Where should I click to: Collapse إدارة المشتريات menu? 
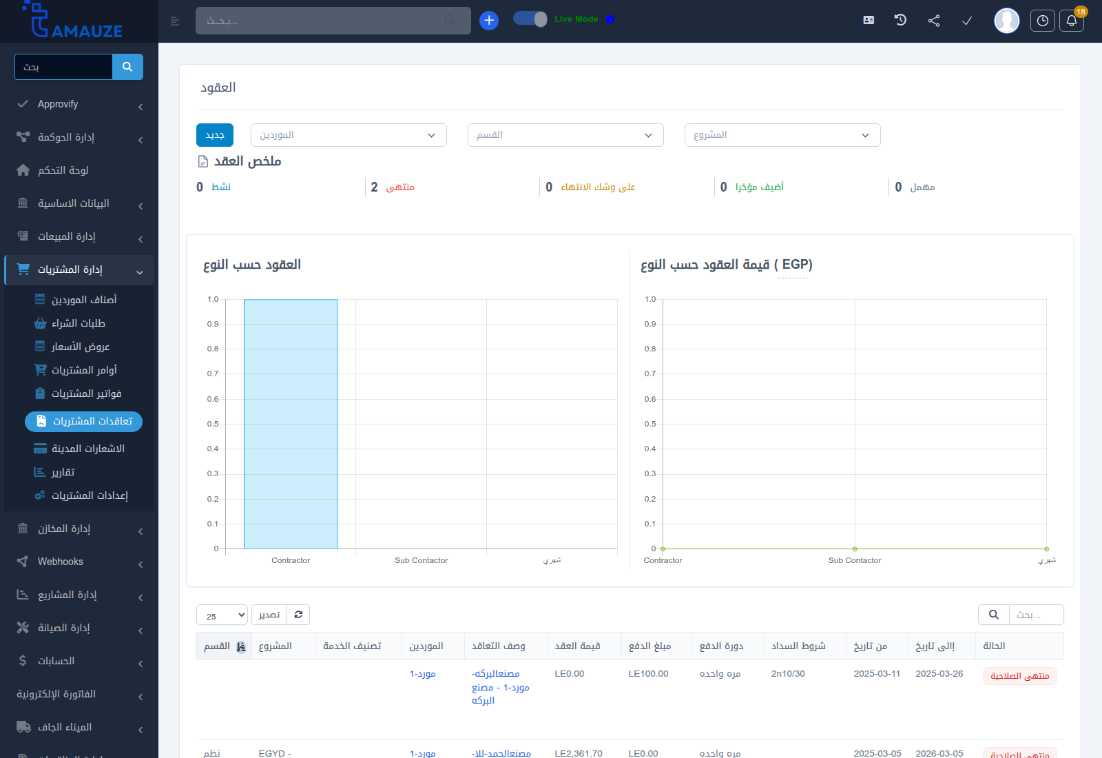[x=79, y=269]
